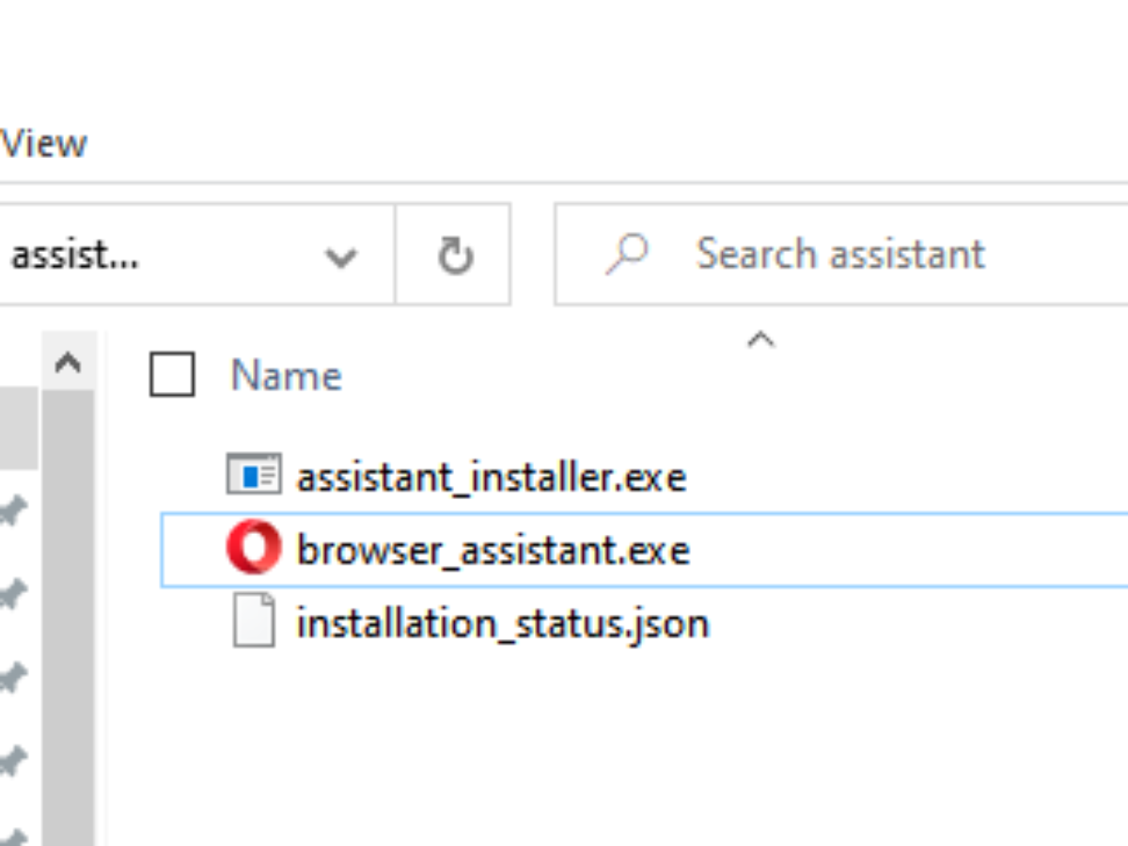Refresh the current folder
The width and height of the screenshot is (1128, 846).
[455, 256]
